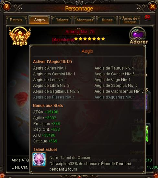Open the Runes tab
The width and height of the screenshot is (158, 178).
(107, 20)
